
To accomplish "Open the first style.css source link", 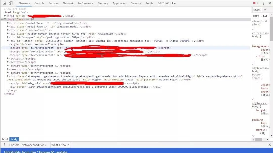I will (260, 68).
